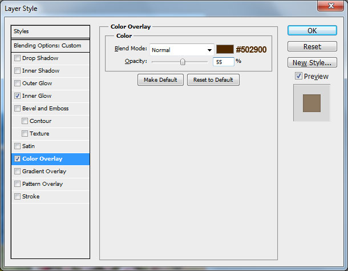Viewport: 348px width, 271px height.
Task: Click the Opacity percentage input field
Action: coord(223,61)
